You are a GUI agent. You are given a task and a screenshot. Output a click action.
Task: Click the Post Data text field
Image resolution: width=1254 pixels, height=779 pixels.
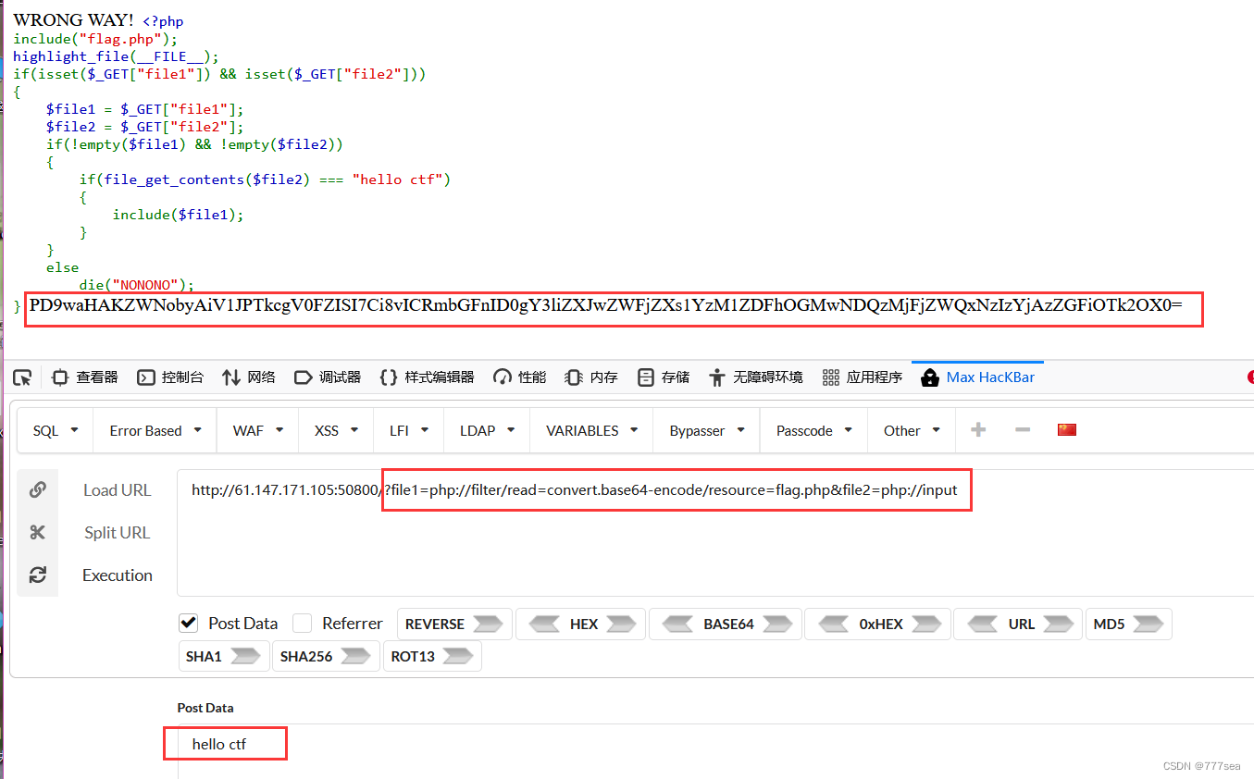(x=715, y=751)
